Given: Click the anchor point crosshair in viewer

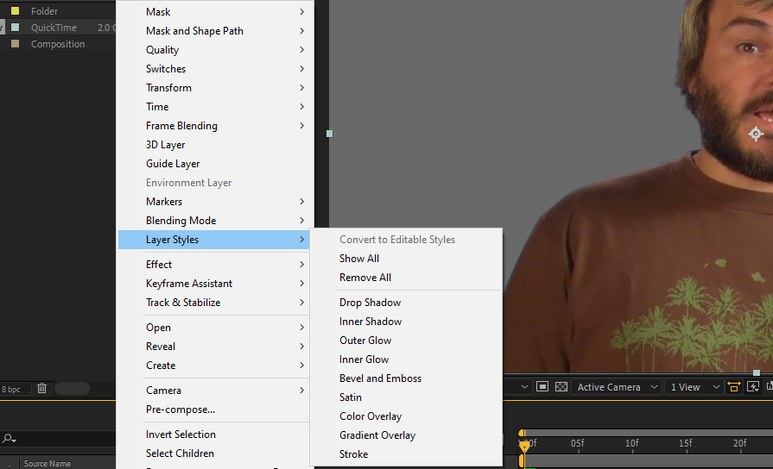Looking at the screenshot, I should pos(756,134).
